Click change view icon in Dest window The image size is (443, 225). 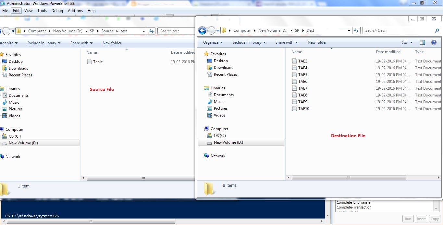[x=404, y=42]
